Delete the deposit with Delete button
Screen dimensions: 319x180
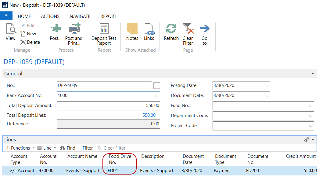pyautogui.click(x=30, y=42)
